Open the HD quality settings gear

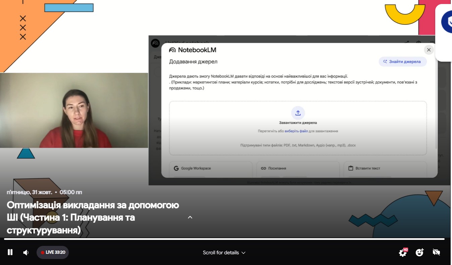coord(403,253)
